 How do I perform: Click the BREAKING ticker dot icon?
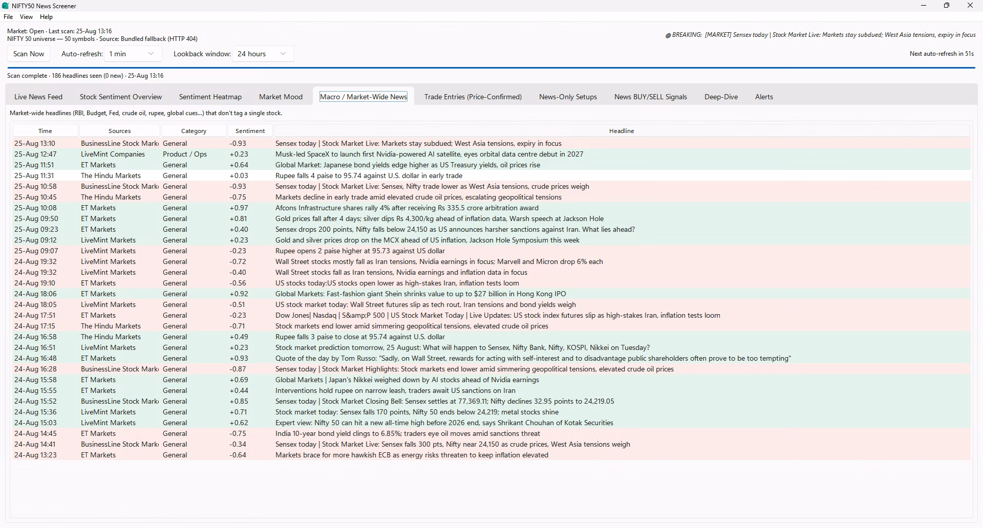coord(668,35)
